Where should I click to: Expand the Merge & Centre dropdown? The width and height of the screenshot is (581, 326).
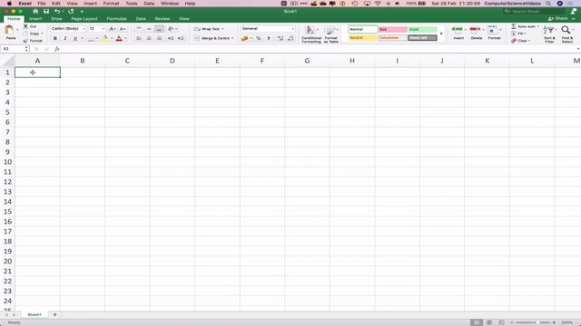[232, 38]
